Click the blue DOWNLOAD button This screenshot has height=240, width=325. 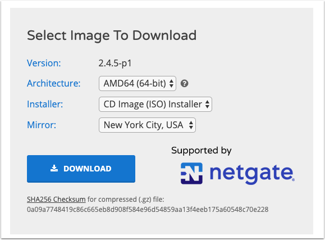(81, 169)
